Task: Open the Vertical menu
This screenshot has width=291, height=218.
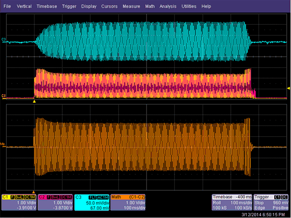Action: 24,7
